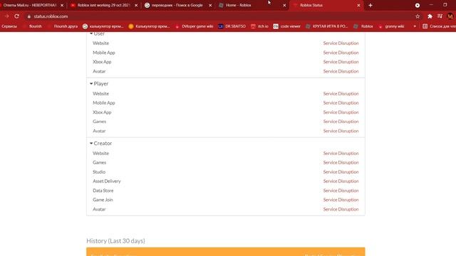Click History (Last 30 days) heading

pos(115,241)
